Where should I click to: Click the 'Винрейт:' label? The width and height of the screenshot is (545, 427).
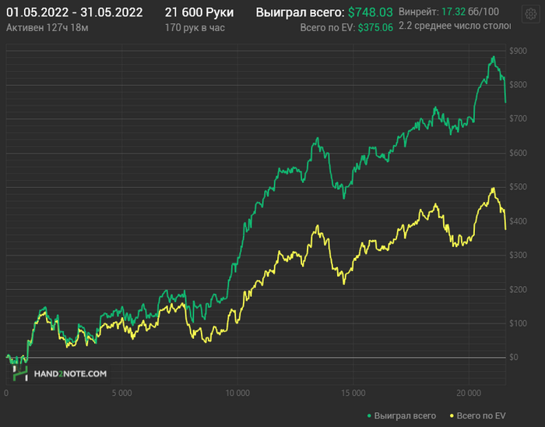pyautogui.click(x=419, y=12)
